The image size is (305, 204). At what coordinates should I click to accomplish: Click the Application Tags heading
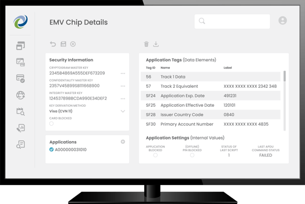[181, 60]
